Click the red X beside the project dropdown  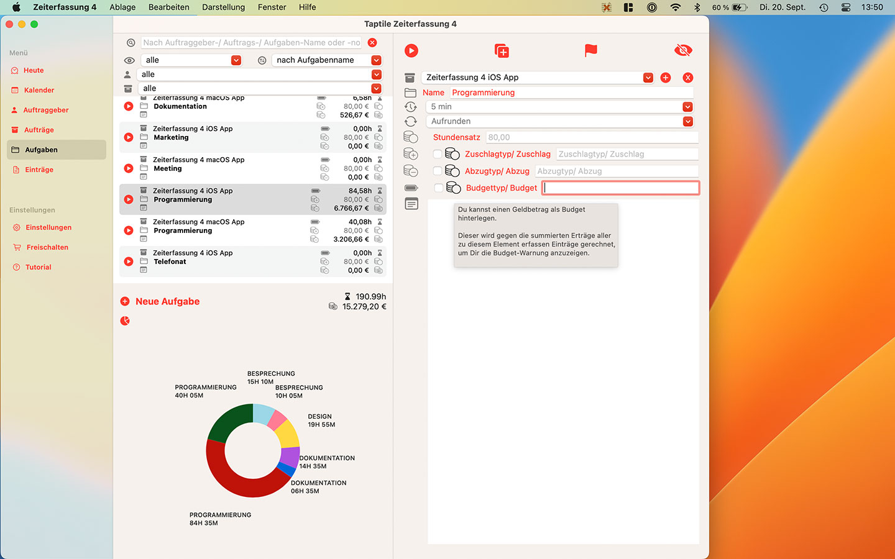point(688,78)
